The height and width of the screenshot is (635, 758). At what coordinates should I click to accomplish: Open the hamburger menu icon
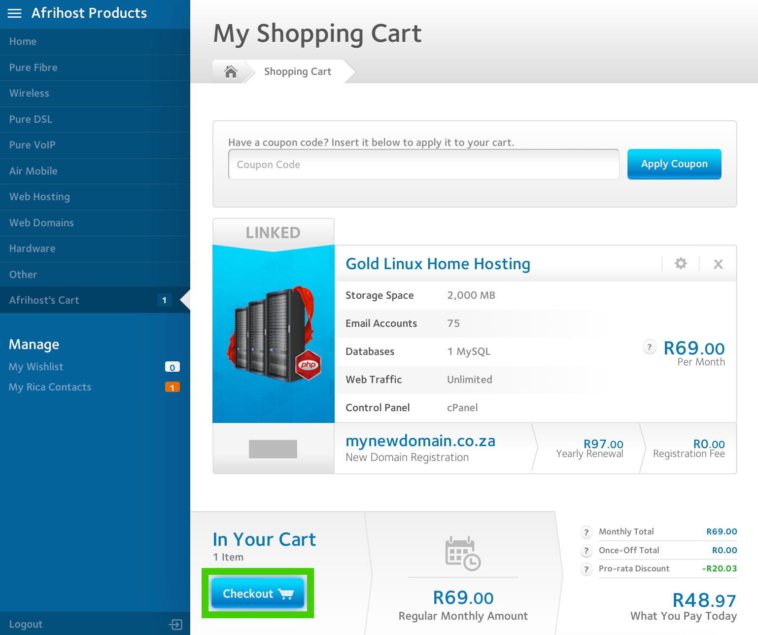point(15,13)
